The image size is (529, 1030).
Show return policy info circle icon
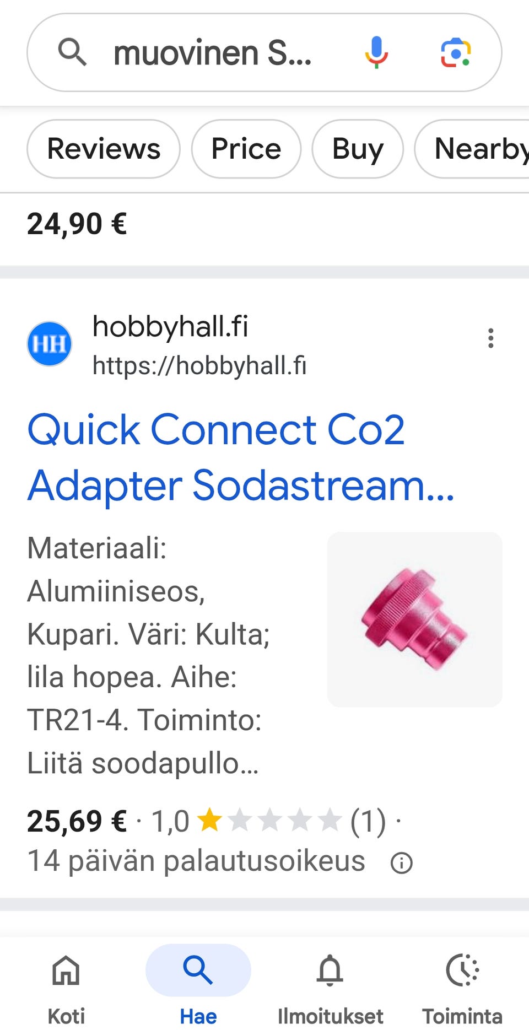point(401,862)
